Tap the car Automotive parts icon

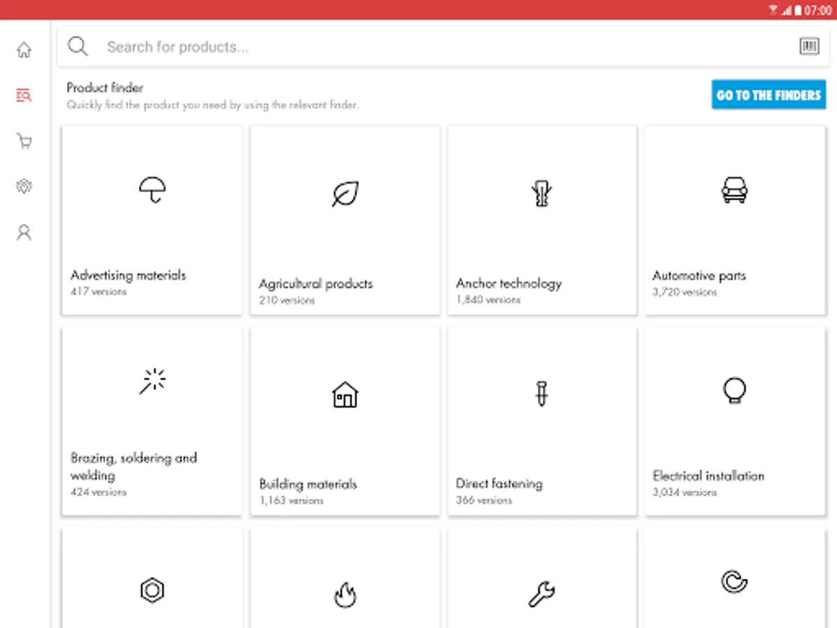(x=734, y=189)
